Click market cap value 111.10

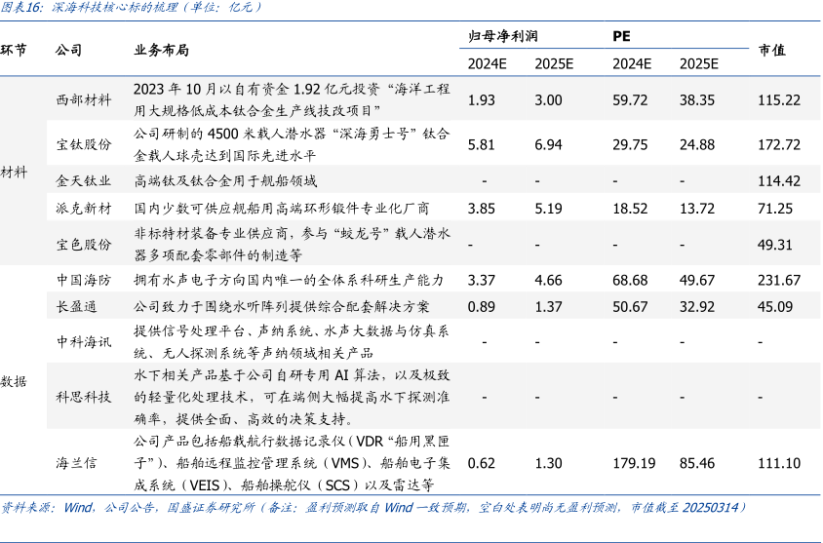pos(779,463)
